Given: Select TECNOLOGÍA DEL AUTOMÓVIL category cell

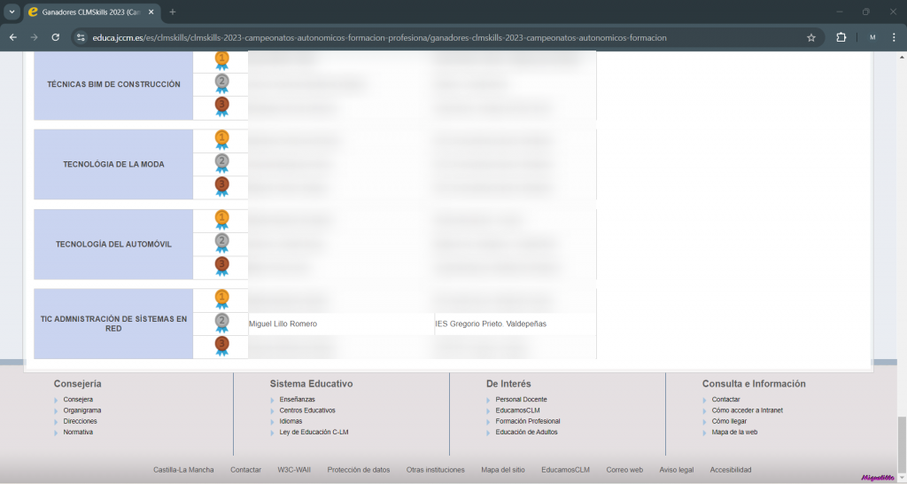Looking at the screenshot, I should 113,245.
